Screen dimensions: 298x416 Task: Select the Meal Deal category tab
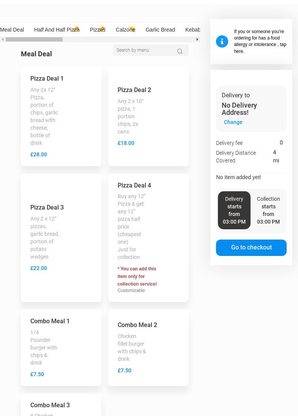[12, 30]
